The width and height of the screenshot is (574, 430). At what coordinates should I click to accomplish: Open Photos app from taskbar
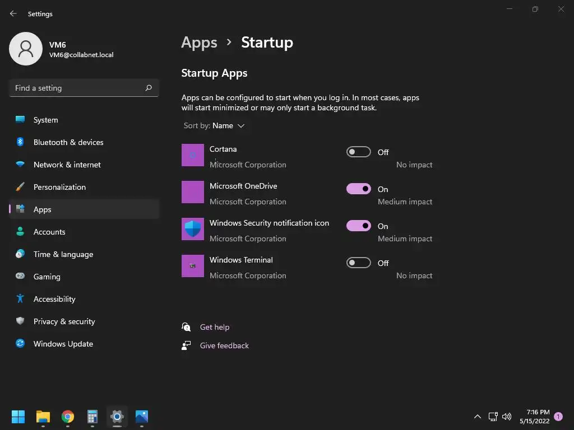tap(142, 417)
